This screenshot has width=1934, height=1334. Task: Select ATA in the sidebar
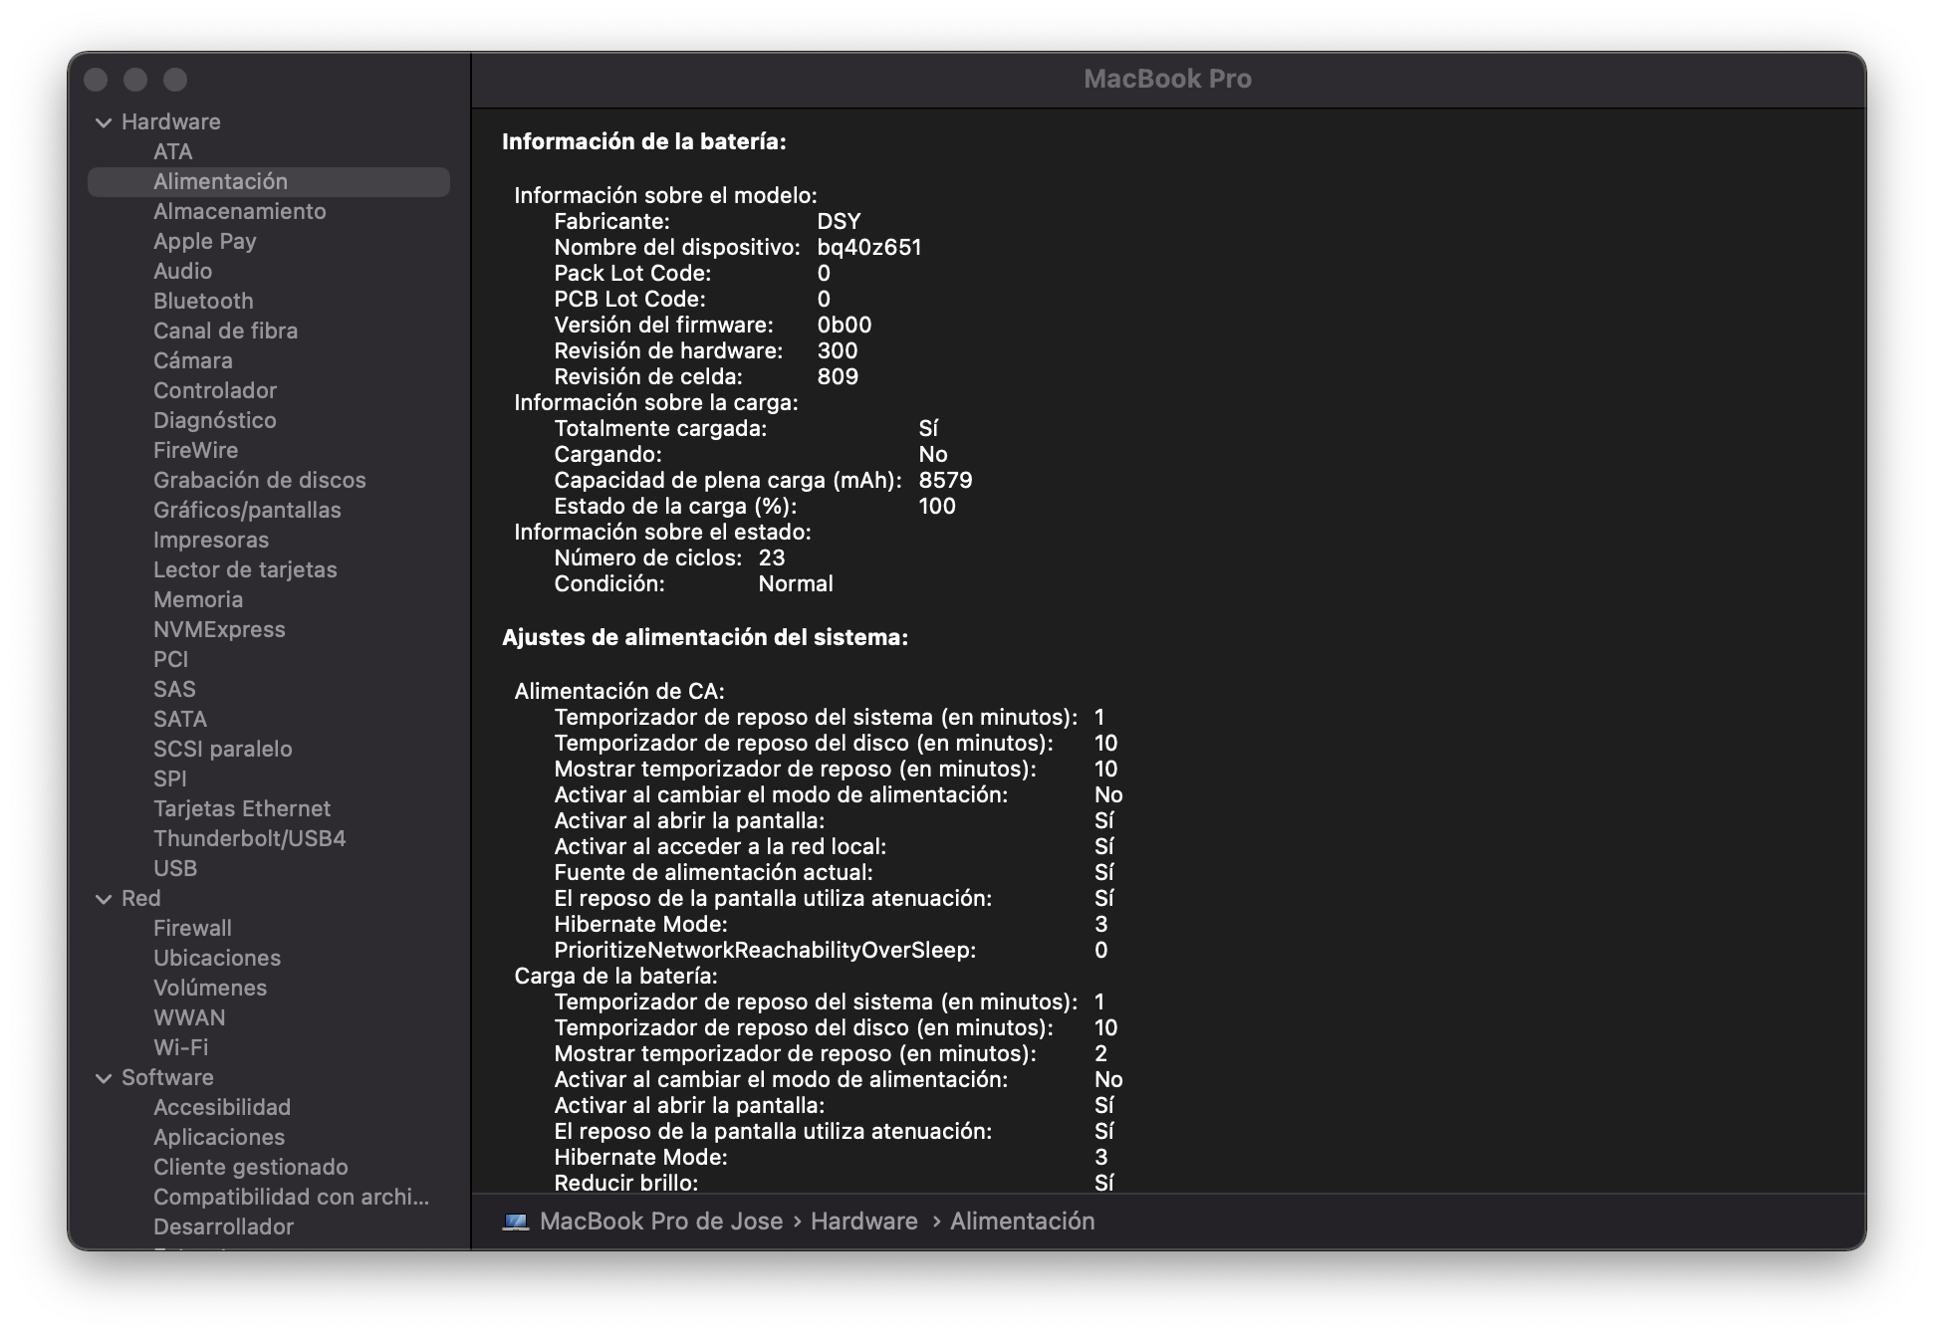coord(172,151)
